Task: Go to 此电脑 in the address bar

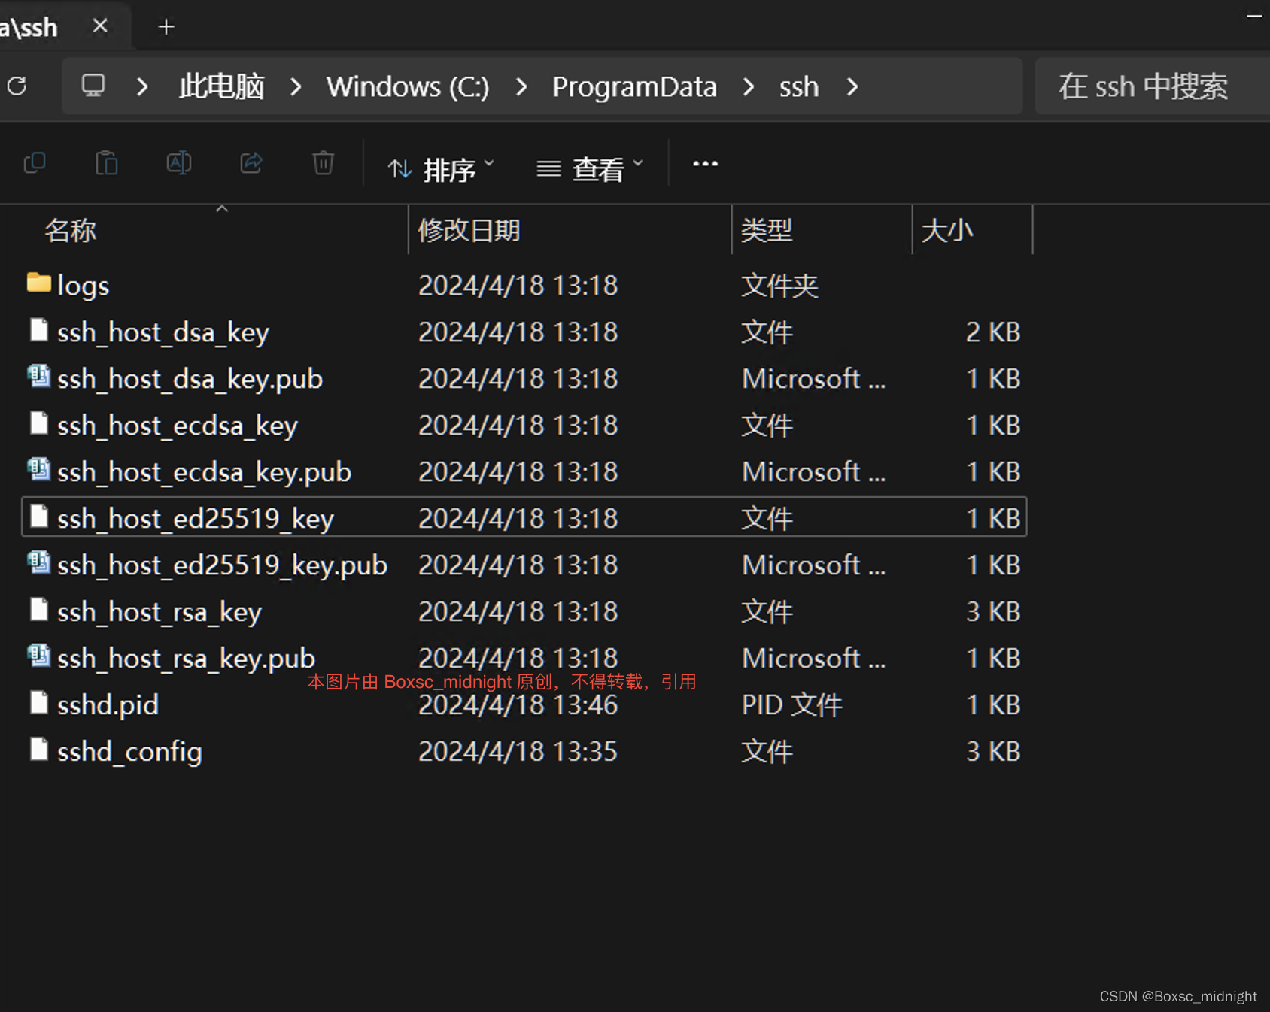Action: (222, 87)
